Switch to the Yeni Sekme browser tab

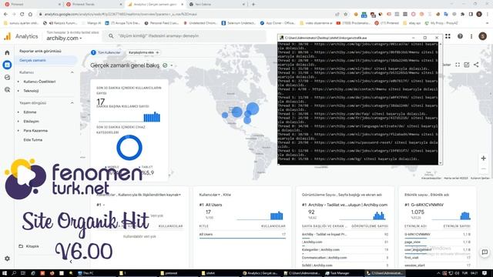[x=216, y=5]
